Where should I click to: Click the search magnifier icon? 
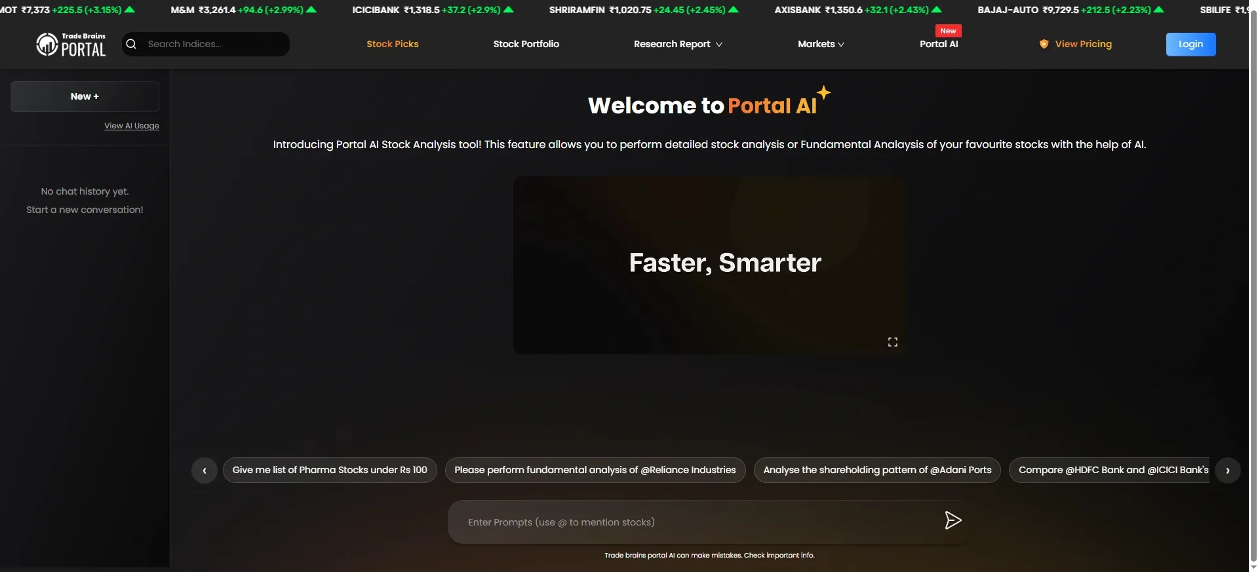pyautogui.click(x=131, y=44)
